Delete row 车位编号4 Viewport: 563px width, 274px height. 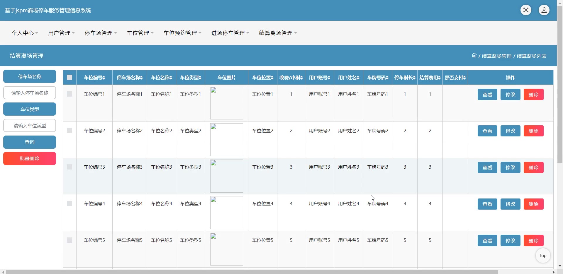point(534,204)
